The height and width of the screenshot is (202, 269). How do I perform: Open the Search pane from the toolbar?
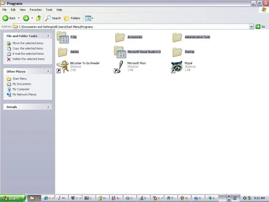click(x=53, y=18)
